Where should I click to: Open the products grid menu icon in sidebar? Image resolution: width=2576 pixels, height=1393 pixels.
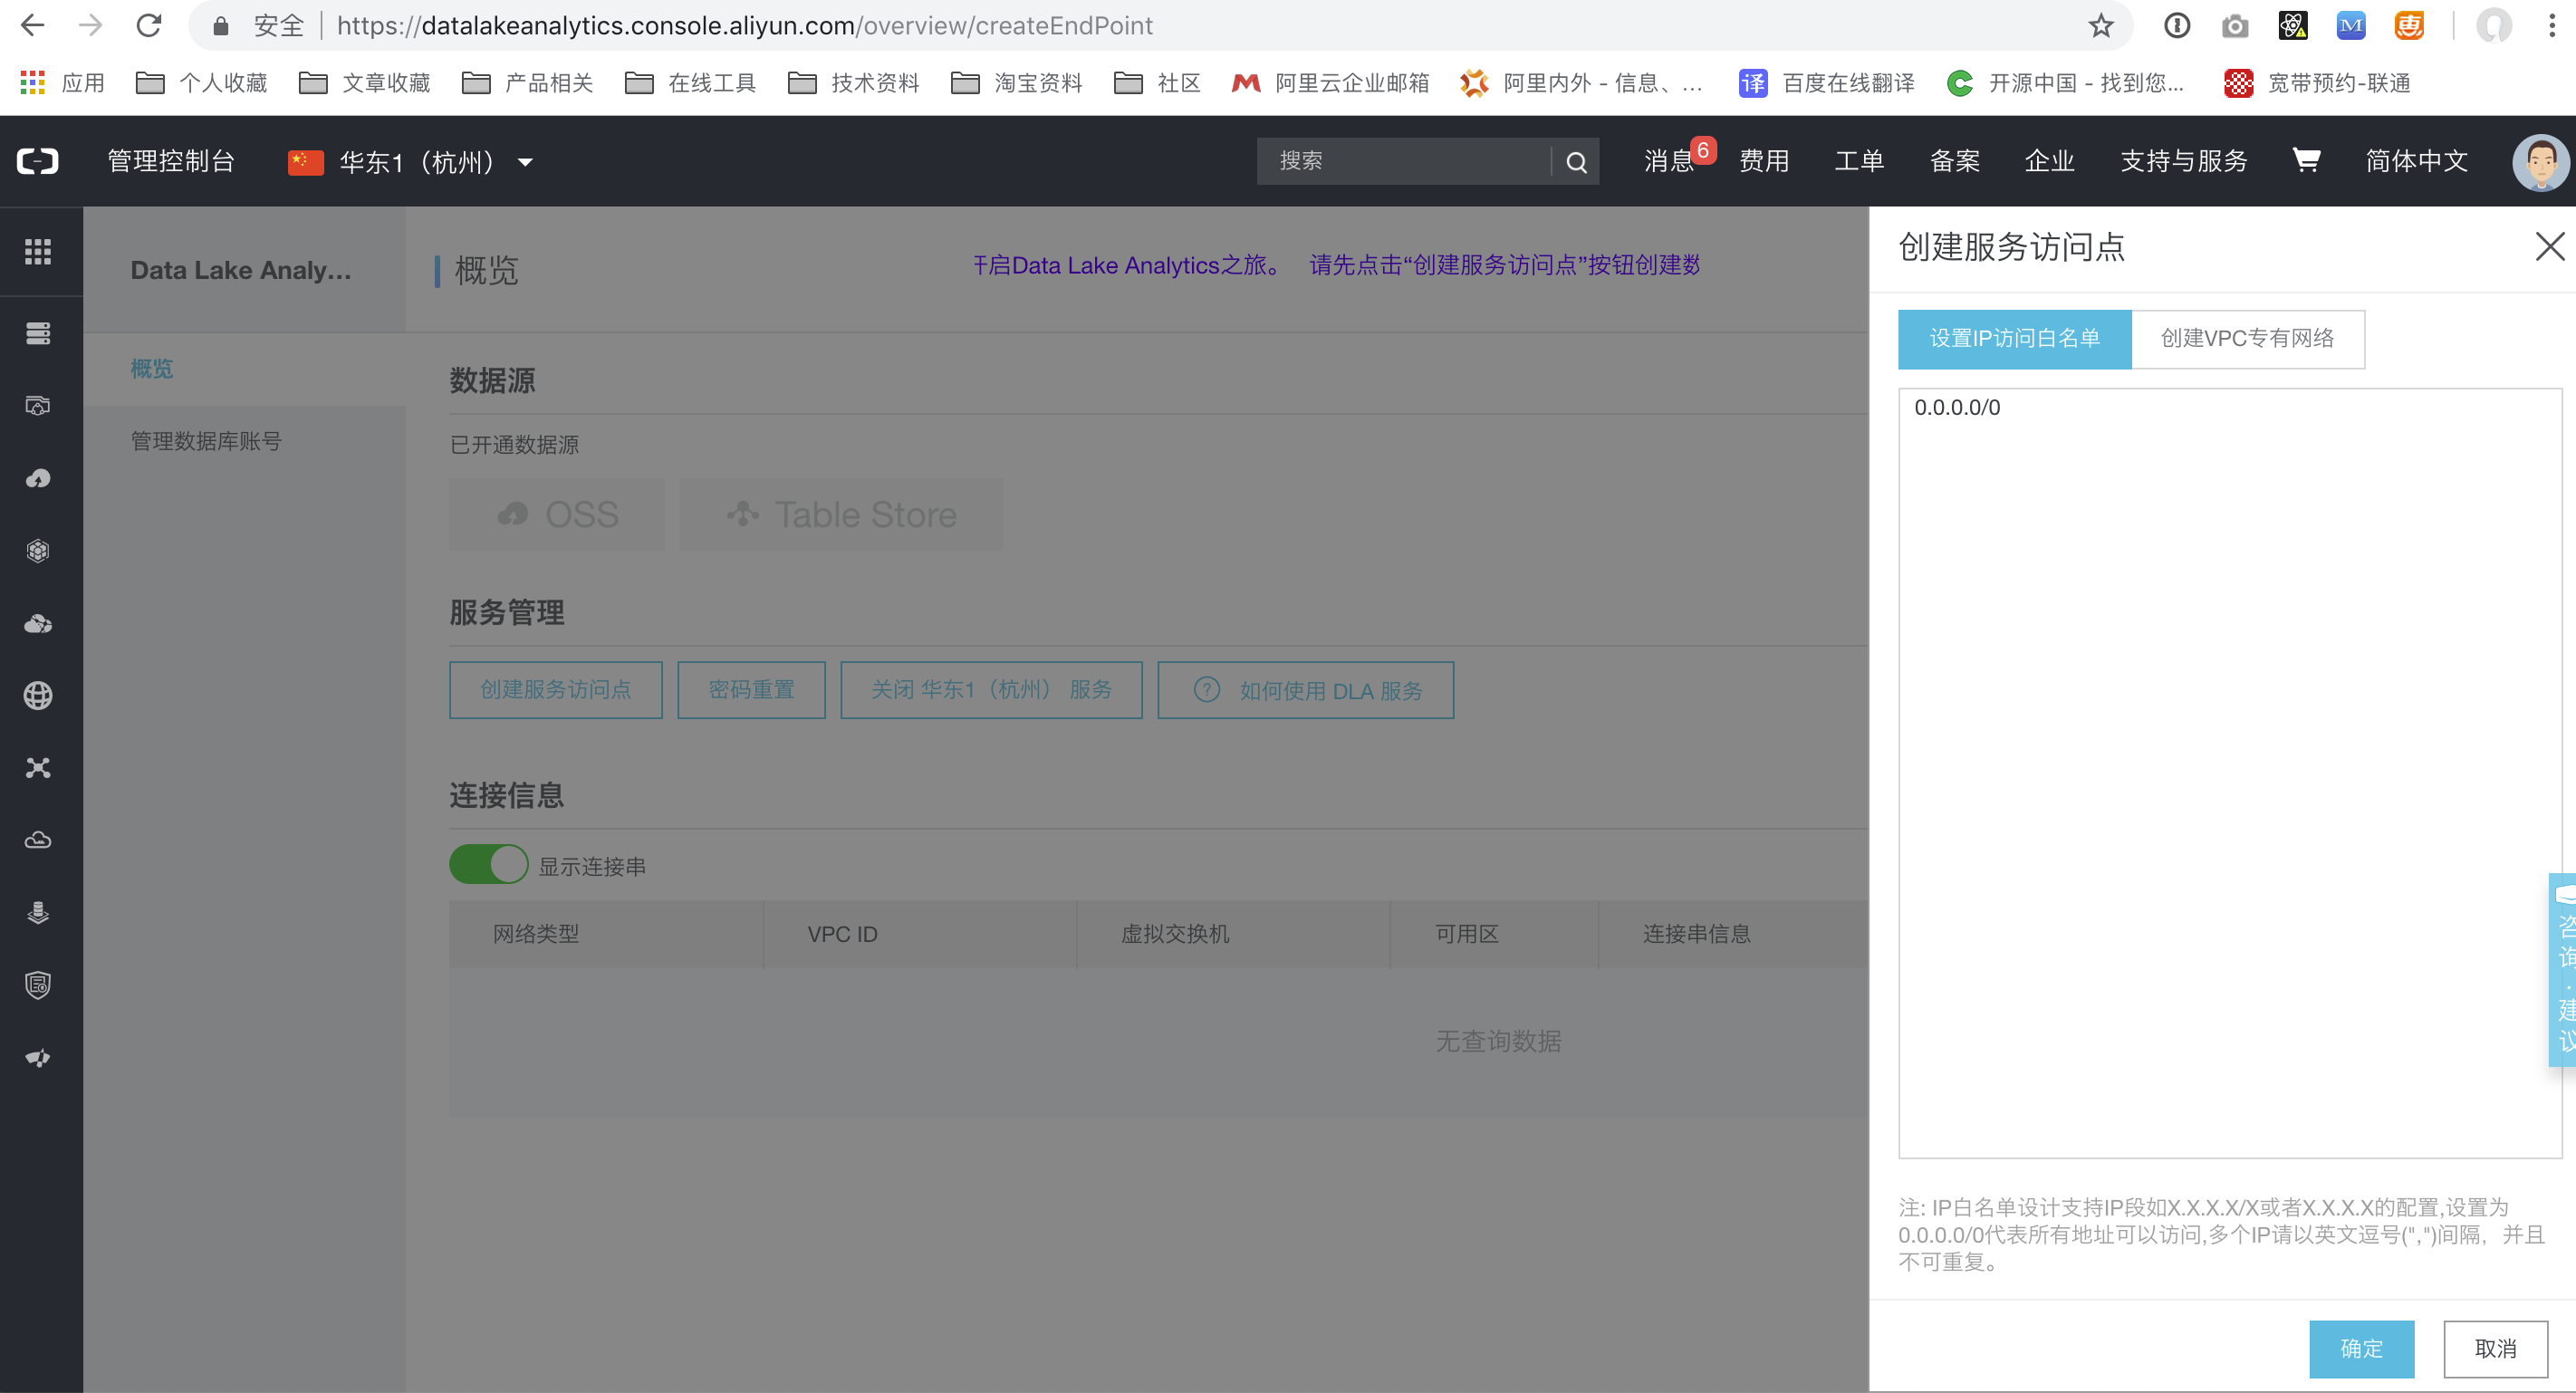[38, 252]
